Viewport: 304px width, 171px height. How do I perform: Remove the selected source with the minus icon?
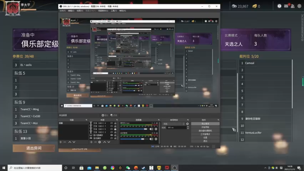click(95, 142)
